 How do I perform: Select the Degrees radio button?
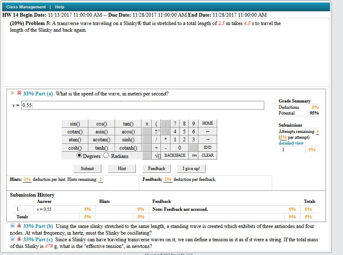[79, 155]
